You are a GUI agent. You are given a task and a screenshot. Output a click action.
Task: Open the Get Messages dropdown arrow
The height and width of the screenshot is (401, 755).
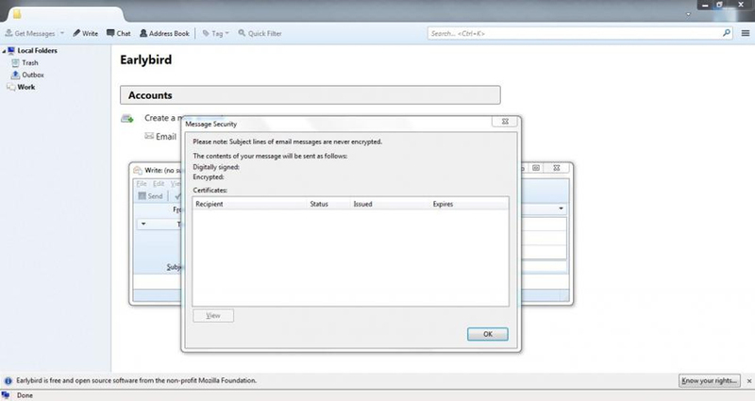[x=62, y=33]
